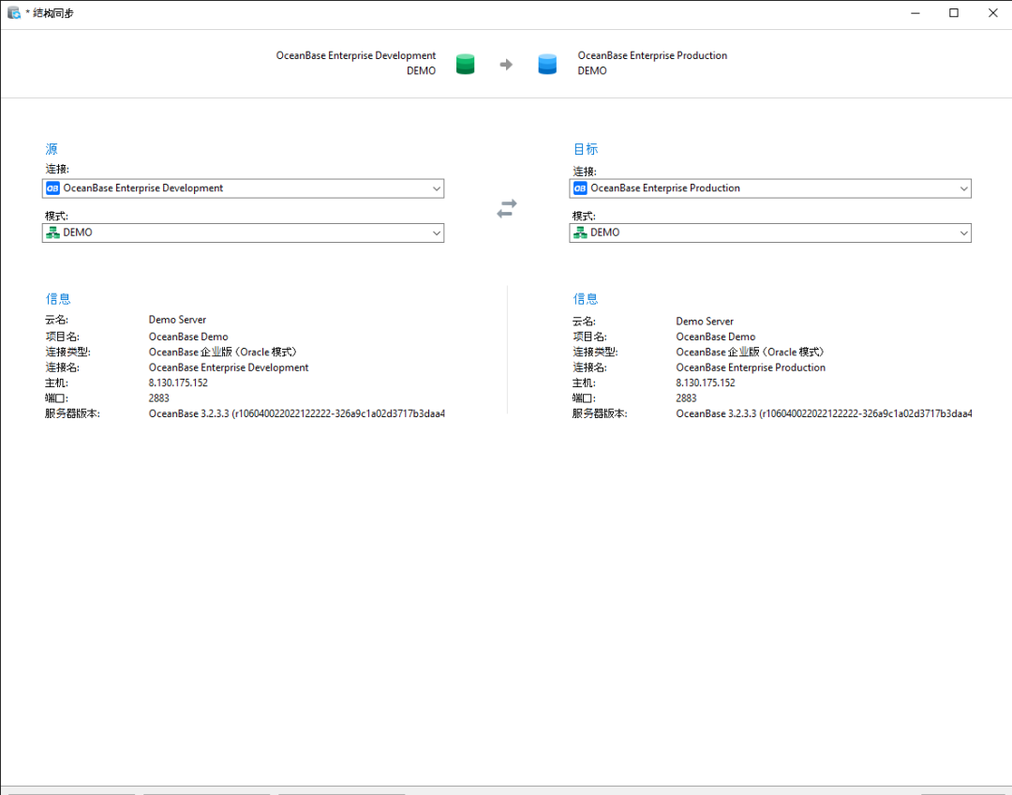Open target connection dropdown OceanBase Enterprise Production
1012x795 pixels.
pos(770,187)
